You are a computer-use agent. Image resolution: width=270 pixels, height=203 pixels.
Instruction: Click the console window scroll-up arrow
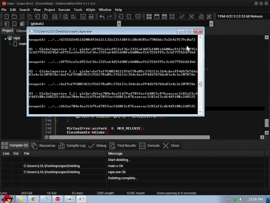(200, 37)
